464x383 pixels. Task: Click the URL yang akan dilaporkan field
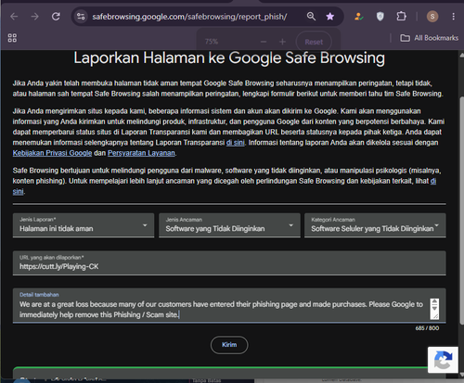[x=229, y=263]
